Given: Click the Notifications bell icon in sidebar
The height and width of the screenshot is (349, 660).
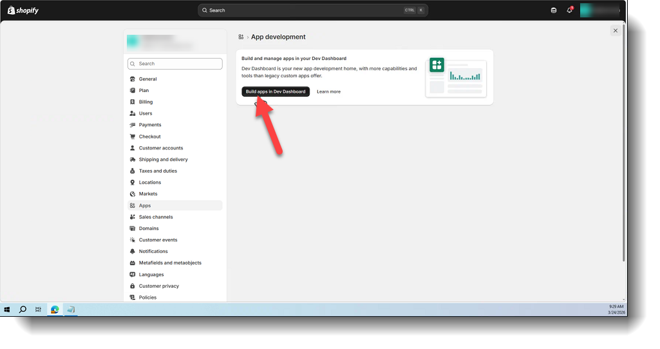Looking at the screenshot, I should [133, 251].
